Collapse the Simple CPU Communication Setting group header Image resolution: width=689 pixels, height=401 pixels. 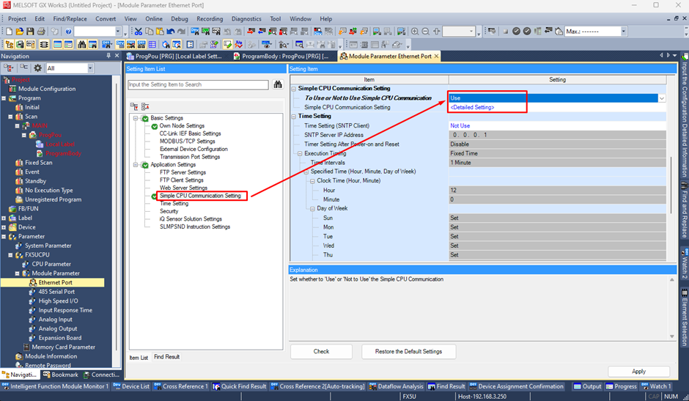(x=293, y=89)
